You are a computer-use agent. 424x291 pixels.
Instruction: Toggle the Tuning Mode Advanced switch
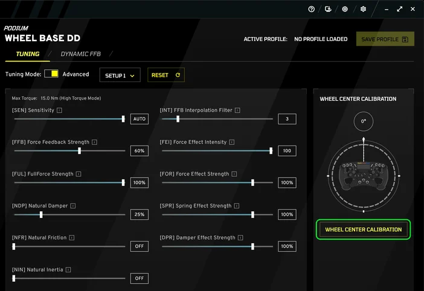pyautogui.click(x=51, y=74)
